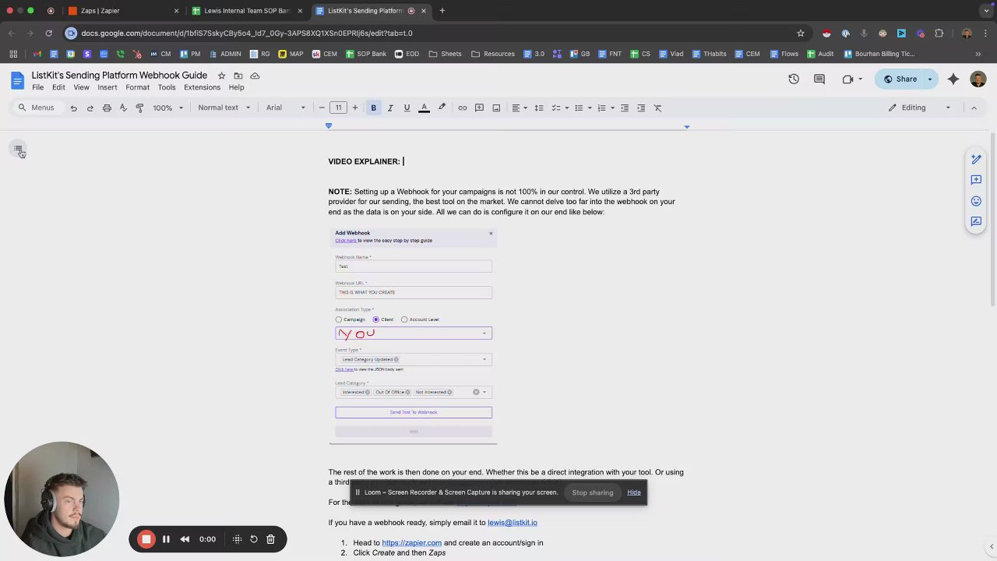
Task: Decrease indent in the toolbar
Action: click(x=625, y=108)
